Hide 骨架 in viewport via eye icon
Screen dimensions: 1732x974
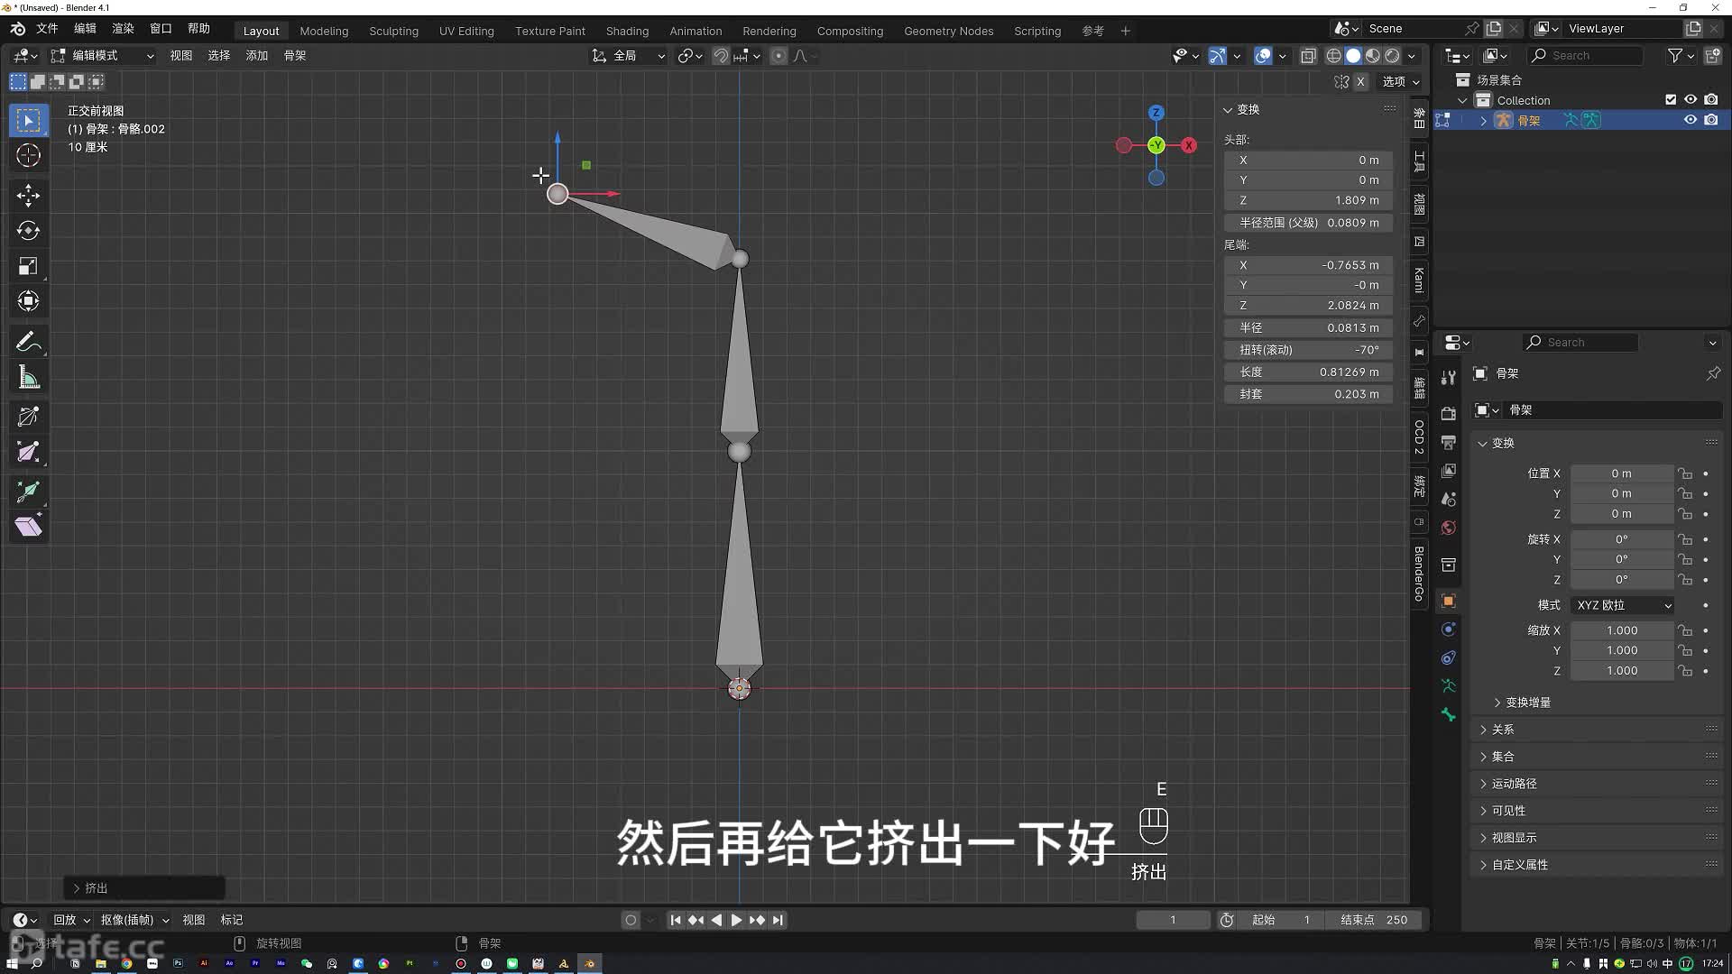1691,120
